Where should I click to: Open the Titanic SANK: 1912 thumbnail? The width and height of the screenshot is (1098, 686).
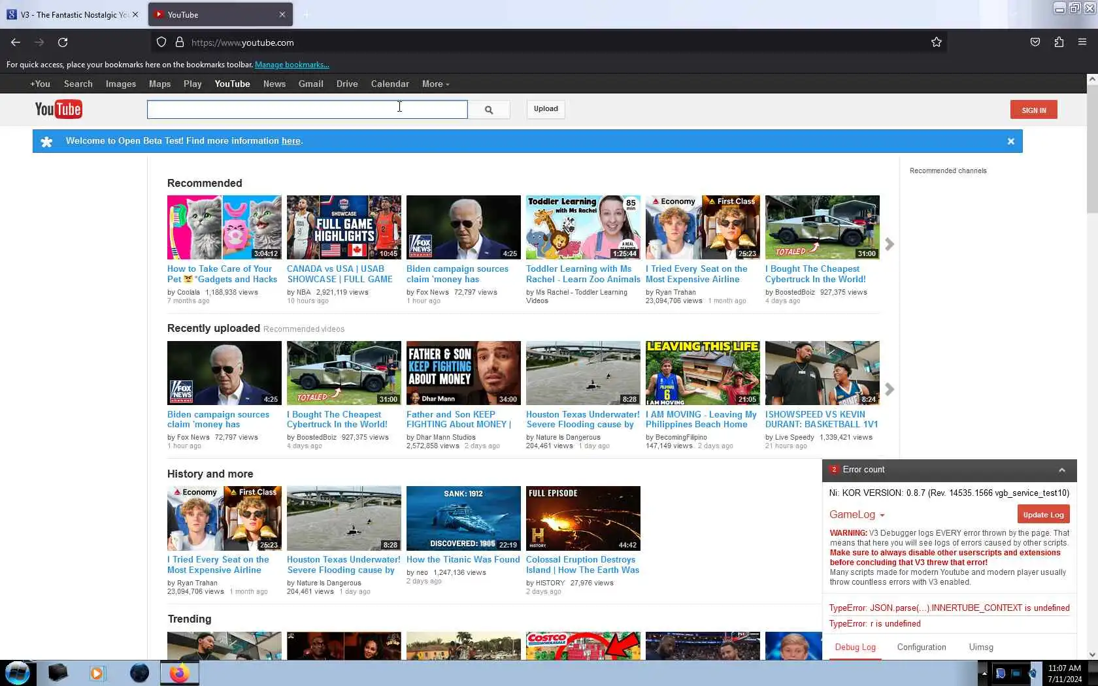pos(463,518)
